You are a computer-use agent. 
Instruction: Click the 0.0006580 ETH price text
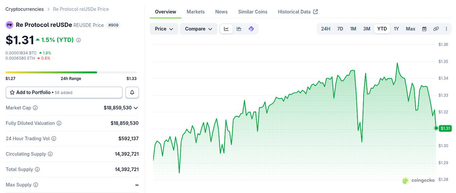tap(21, 58)
